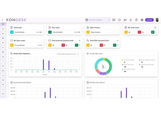The width and height of the screenshot is (161, 121).
Task: Click the Open Invoices label text
Action: click(96, 32)
